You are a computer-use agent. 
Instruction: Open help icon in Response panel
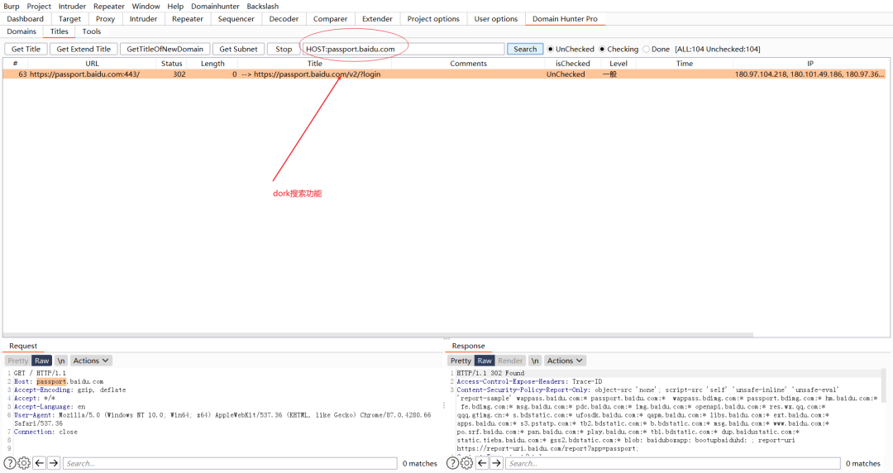coord(452,463)
